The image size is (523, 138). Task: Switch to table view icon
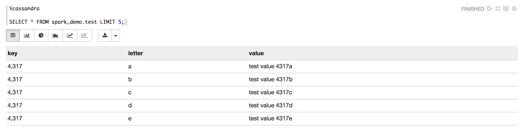pos(13,36)
